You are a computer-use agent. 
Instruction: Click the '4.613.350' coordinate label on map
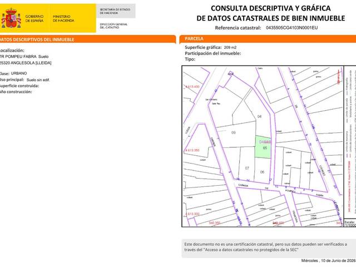(192, 150)
